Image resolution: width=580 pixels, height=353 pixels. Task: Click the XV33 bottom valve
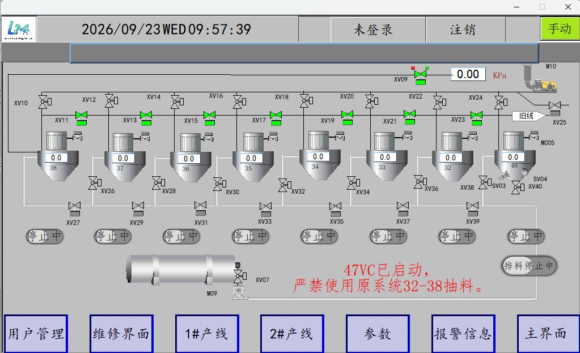pyautogui.click(x=265, y=210)
